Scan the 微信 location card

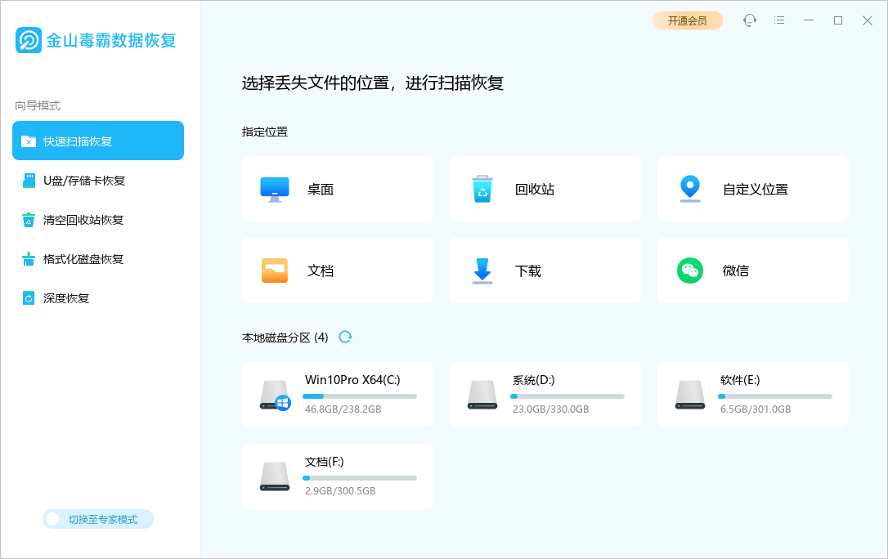tap(752, 271)
